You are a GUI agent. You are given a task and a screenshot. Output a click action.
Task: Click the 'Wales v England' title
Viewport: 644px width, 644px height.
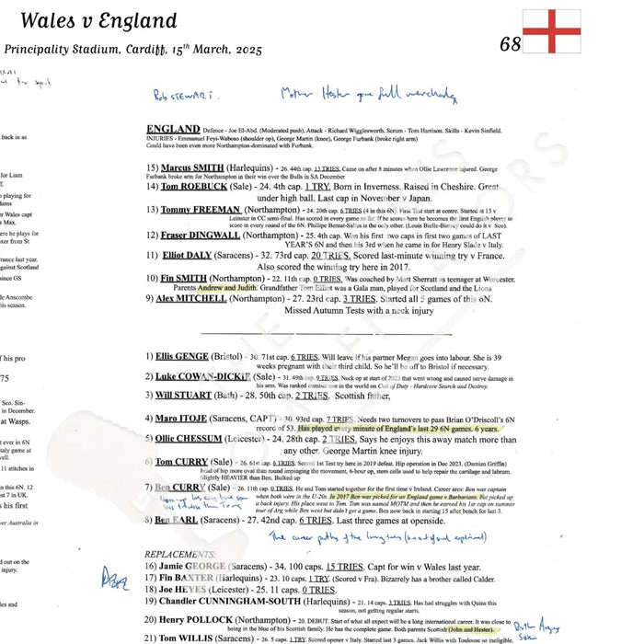(x=99, y=20)
